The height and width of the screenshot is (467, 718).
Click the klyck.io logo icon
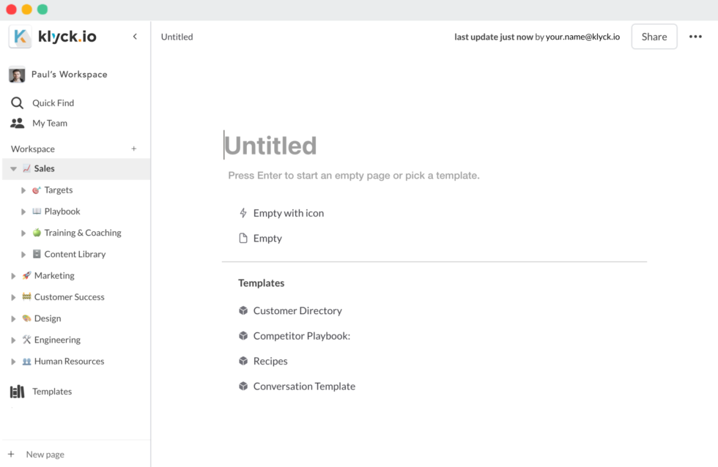tap(21, 37)
